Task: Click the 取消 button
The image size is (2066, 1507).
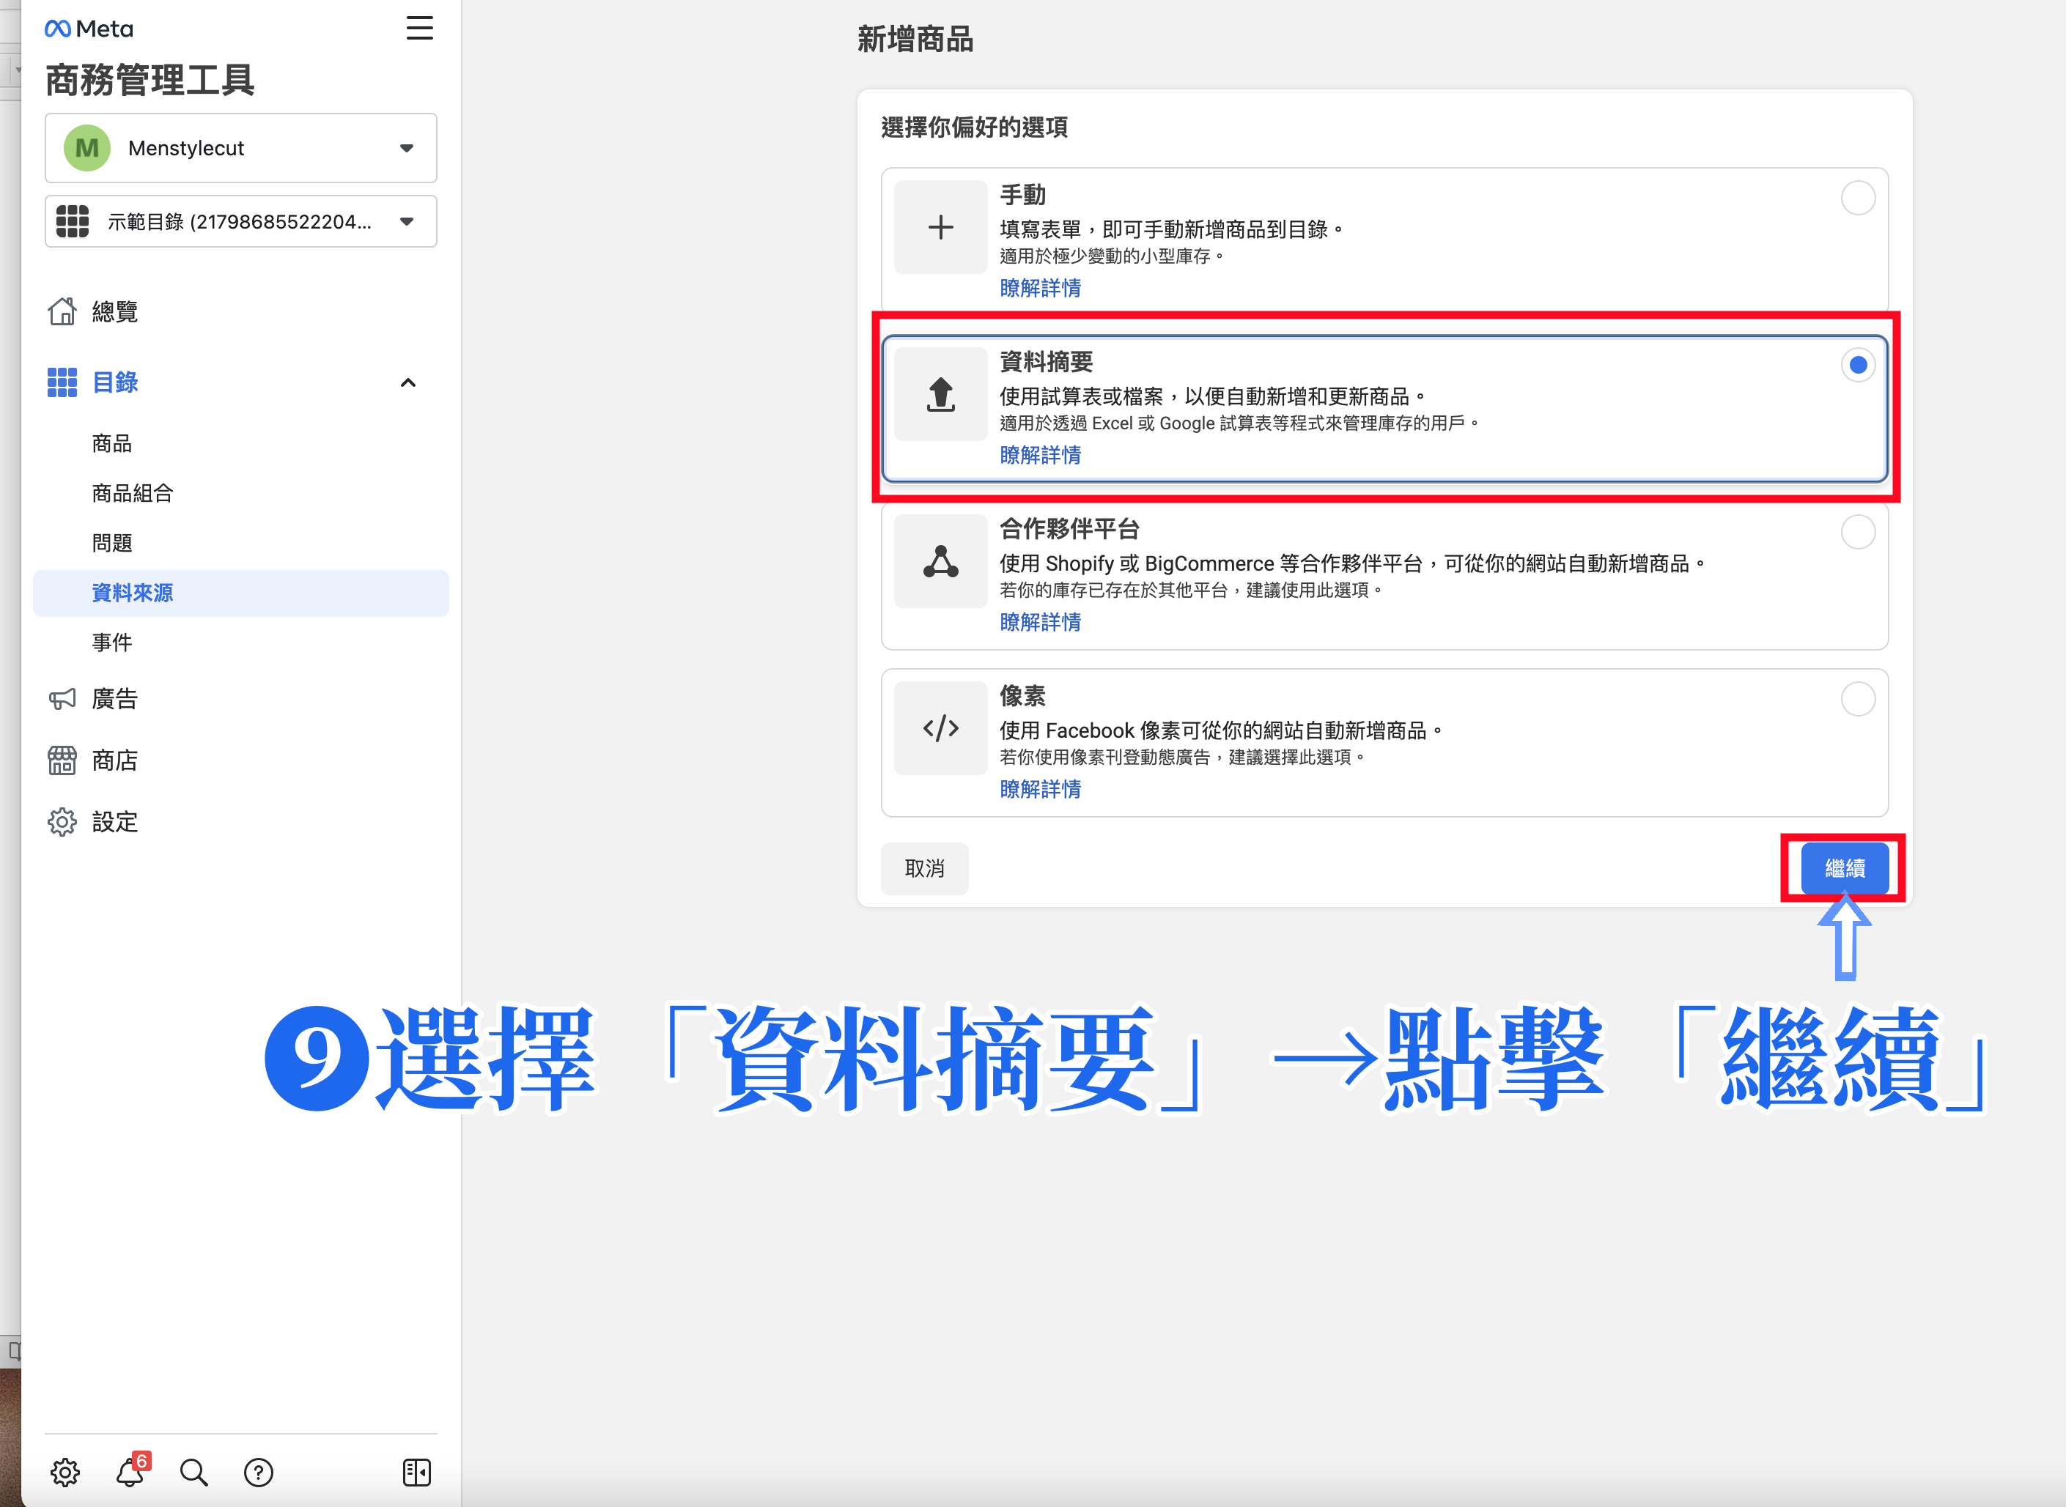Action: pos(924,868)
